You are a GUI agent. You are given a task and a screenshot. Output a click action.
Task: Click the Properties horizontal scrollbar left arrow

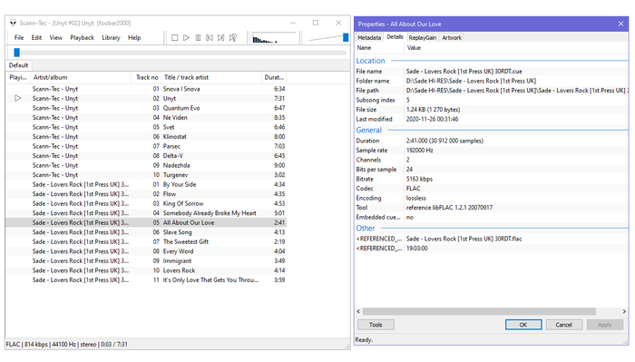point(358,311)
